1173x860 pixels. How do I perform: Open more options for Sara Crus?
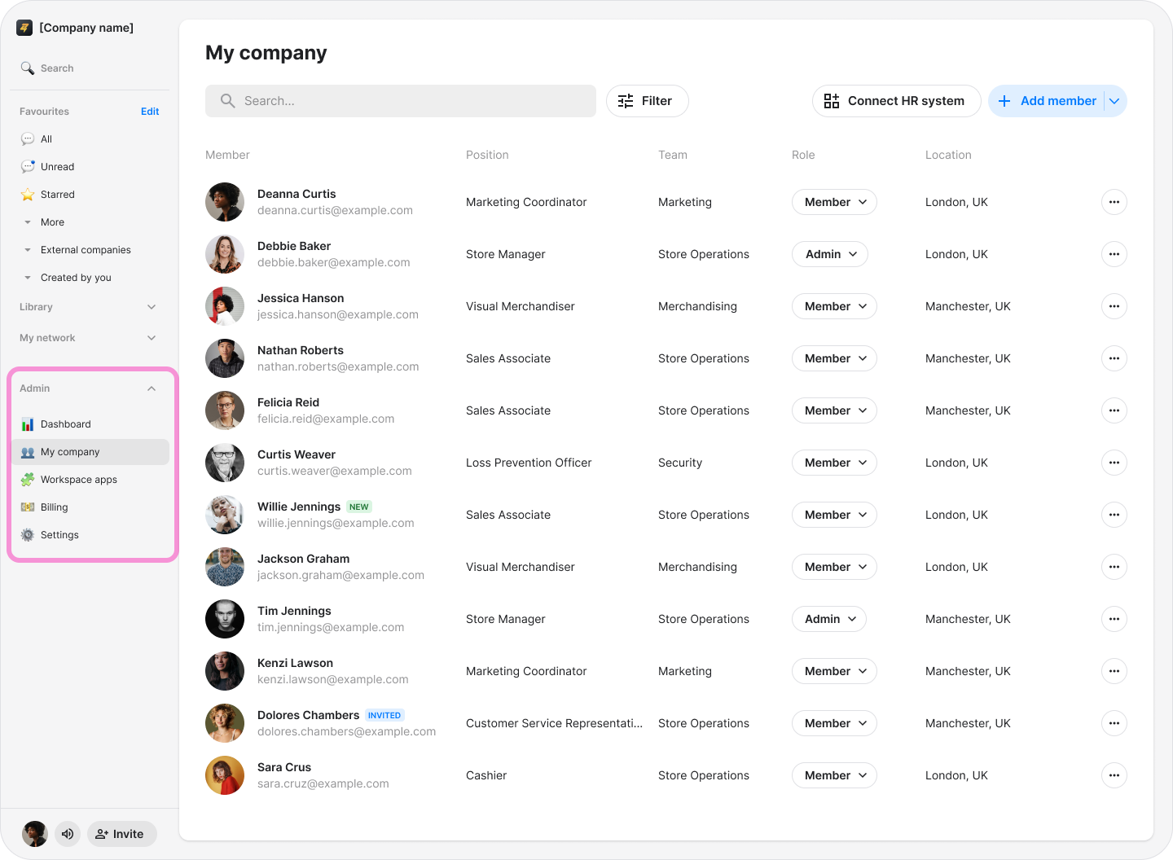click(1114, 775)
